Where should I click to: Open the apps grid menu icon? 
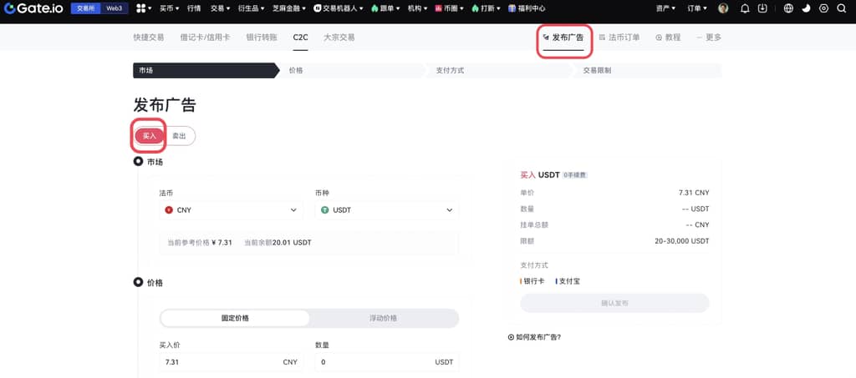click(x=140, y=8)
